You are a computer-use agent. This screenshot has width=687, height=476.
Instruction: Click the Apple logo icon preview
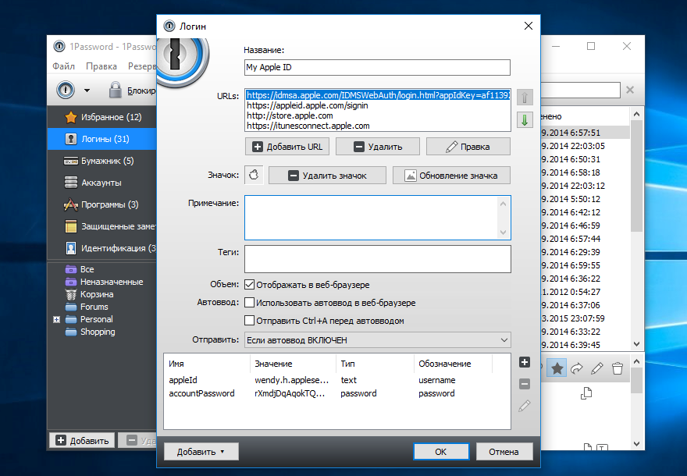pyautogui.click(x=254, y=175)
